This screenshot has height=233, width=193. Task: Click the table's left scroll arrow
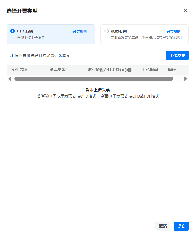[x=10, y=79]
